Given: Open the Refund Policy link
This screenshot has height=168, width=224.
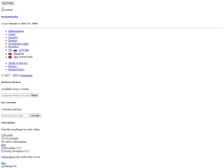Looking at the screenshot, I should click(x=17, y=69).
